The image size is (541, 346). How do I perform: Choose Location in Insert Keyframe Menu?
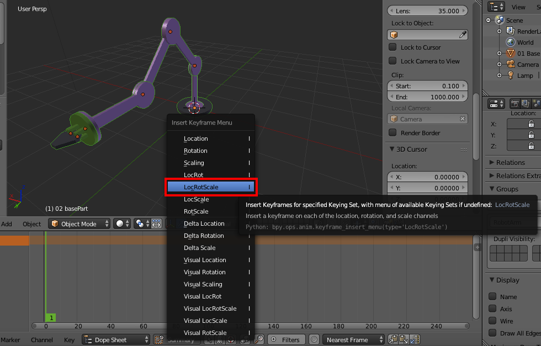pyautogui.click(x=211, y=139)
